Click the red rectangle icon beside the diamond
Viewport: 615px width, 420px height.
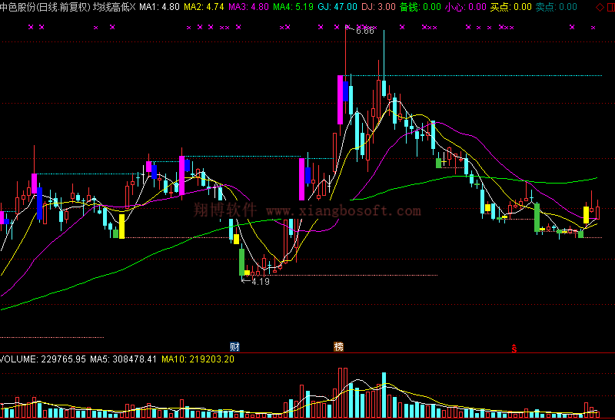(611, 7)
